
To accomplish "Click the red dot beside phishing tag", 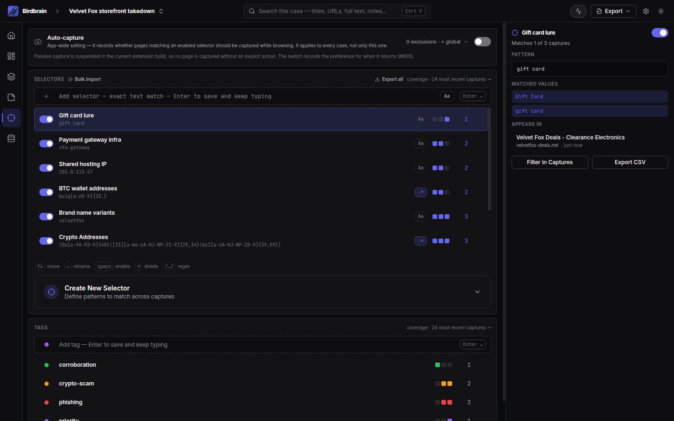I will (46, 402).
